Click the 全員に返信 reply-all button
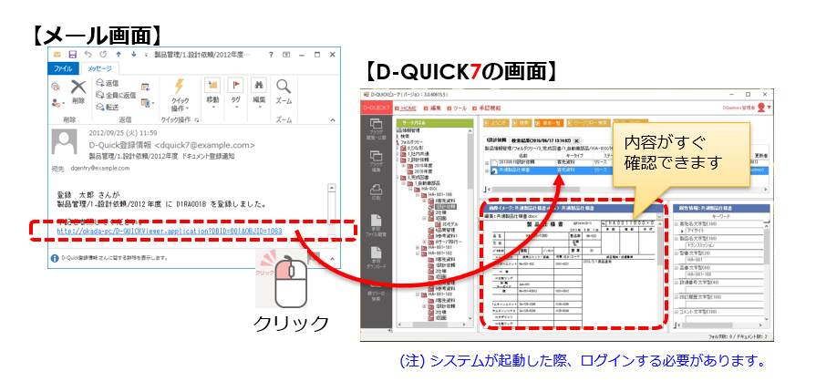 click(116, 96)
